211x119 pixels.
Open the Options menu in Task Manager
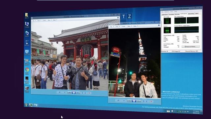pos(166,12)
